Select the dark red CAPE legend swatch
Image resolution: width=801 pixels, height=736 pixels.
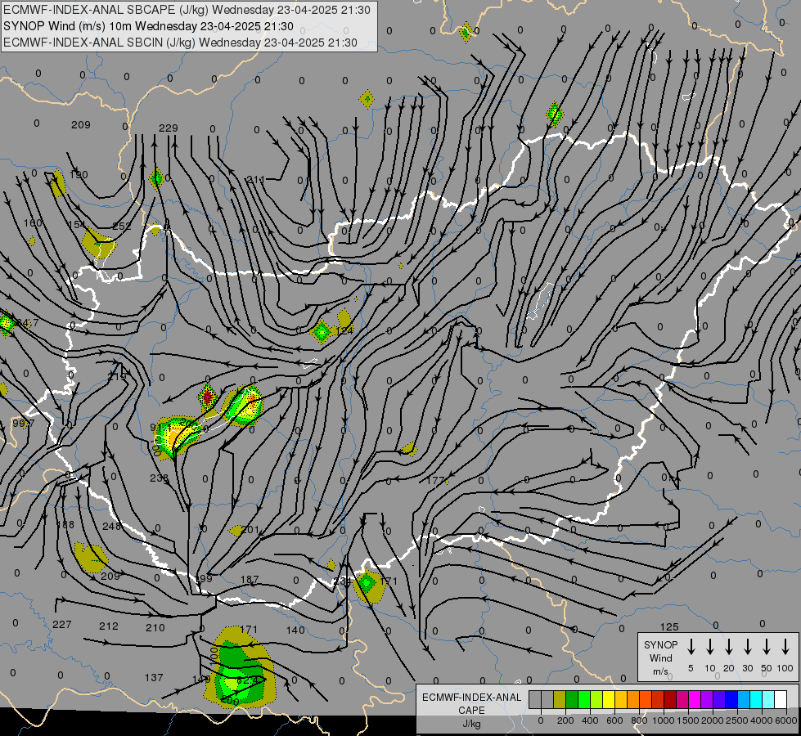(x=670, y=700)
